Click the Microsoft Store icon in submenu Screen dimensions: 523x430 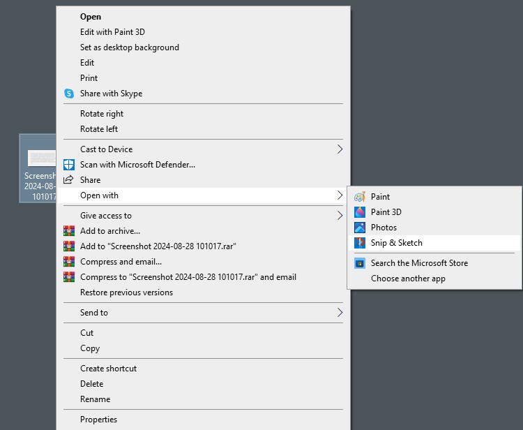point(360,263)
